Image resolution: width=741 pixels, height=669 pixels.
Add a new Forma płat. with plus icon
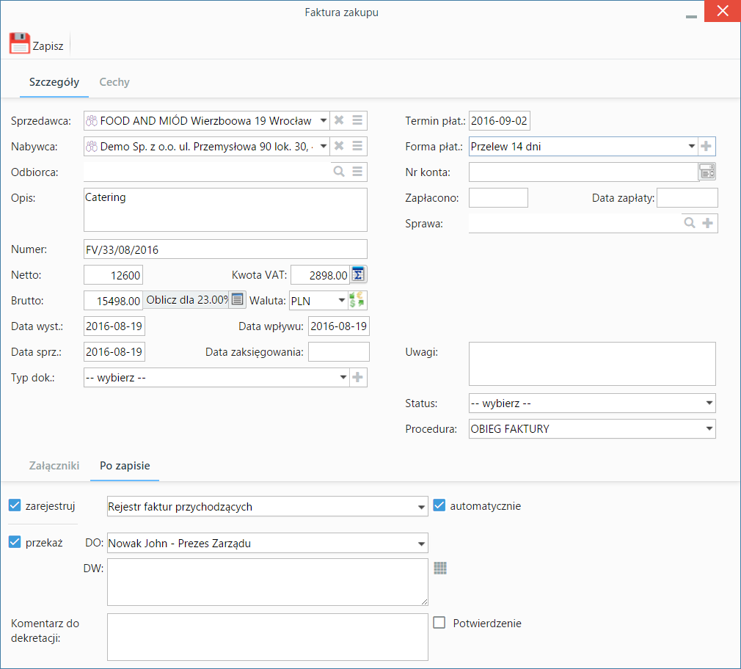[706, 146]
